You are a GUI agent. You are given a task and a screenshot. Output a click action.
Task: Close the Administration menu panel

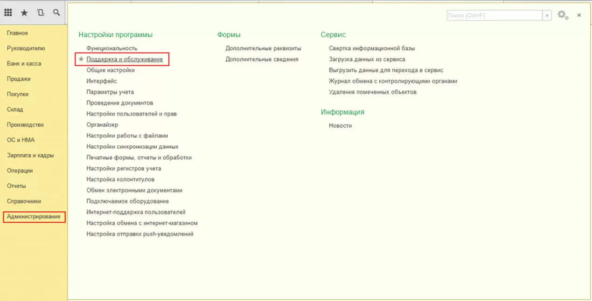tap(579, 15)
